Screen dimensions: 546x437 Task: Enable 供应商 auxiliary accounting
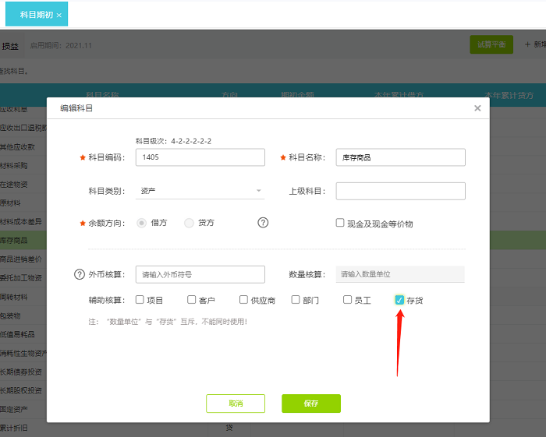tap(243, 299)
